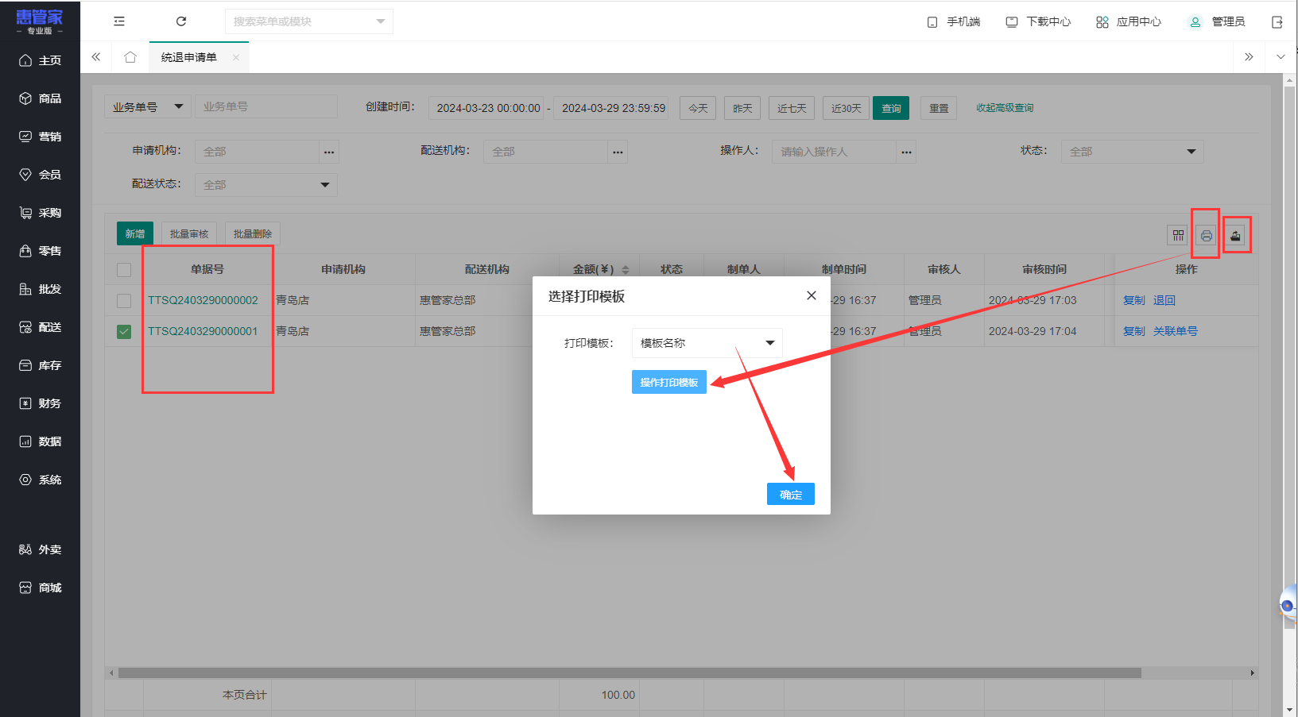
Task: Open 采购 in the sidebar
Action: (40, 213)
